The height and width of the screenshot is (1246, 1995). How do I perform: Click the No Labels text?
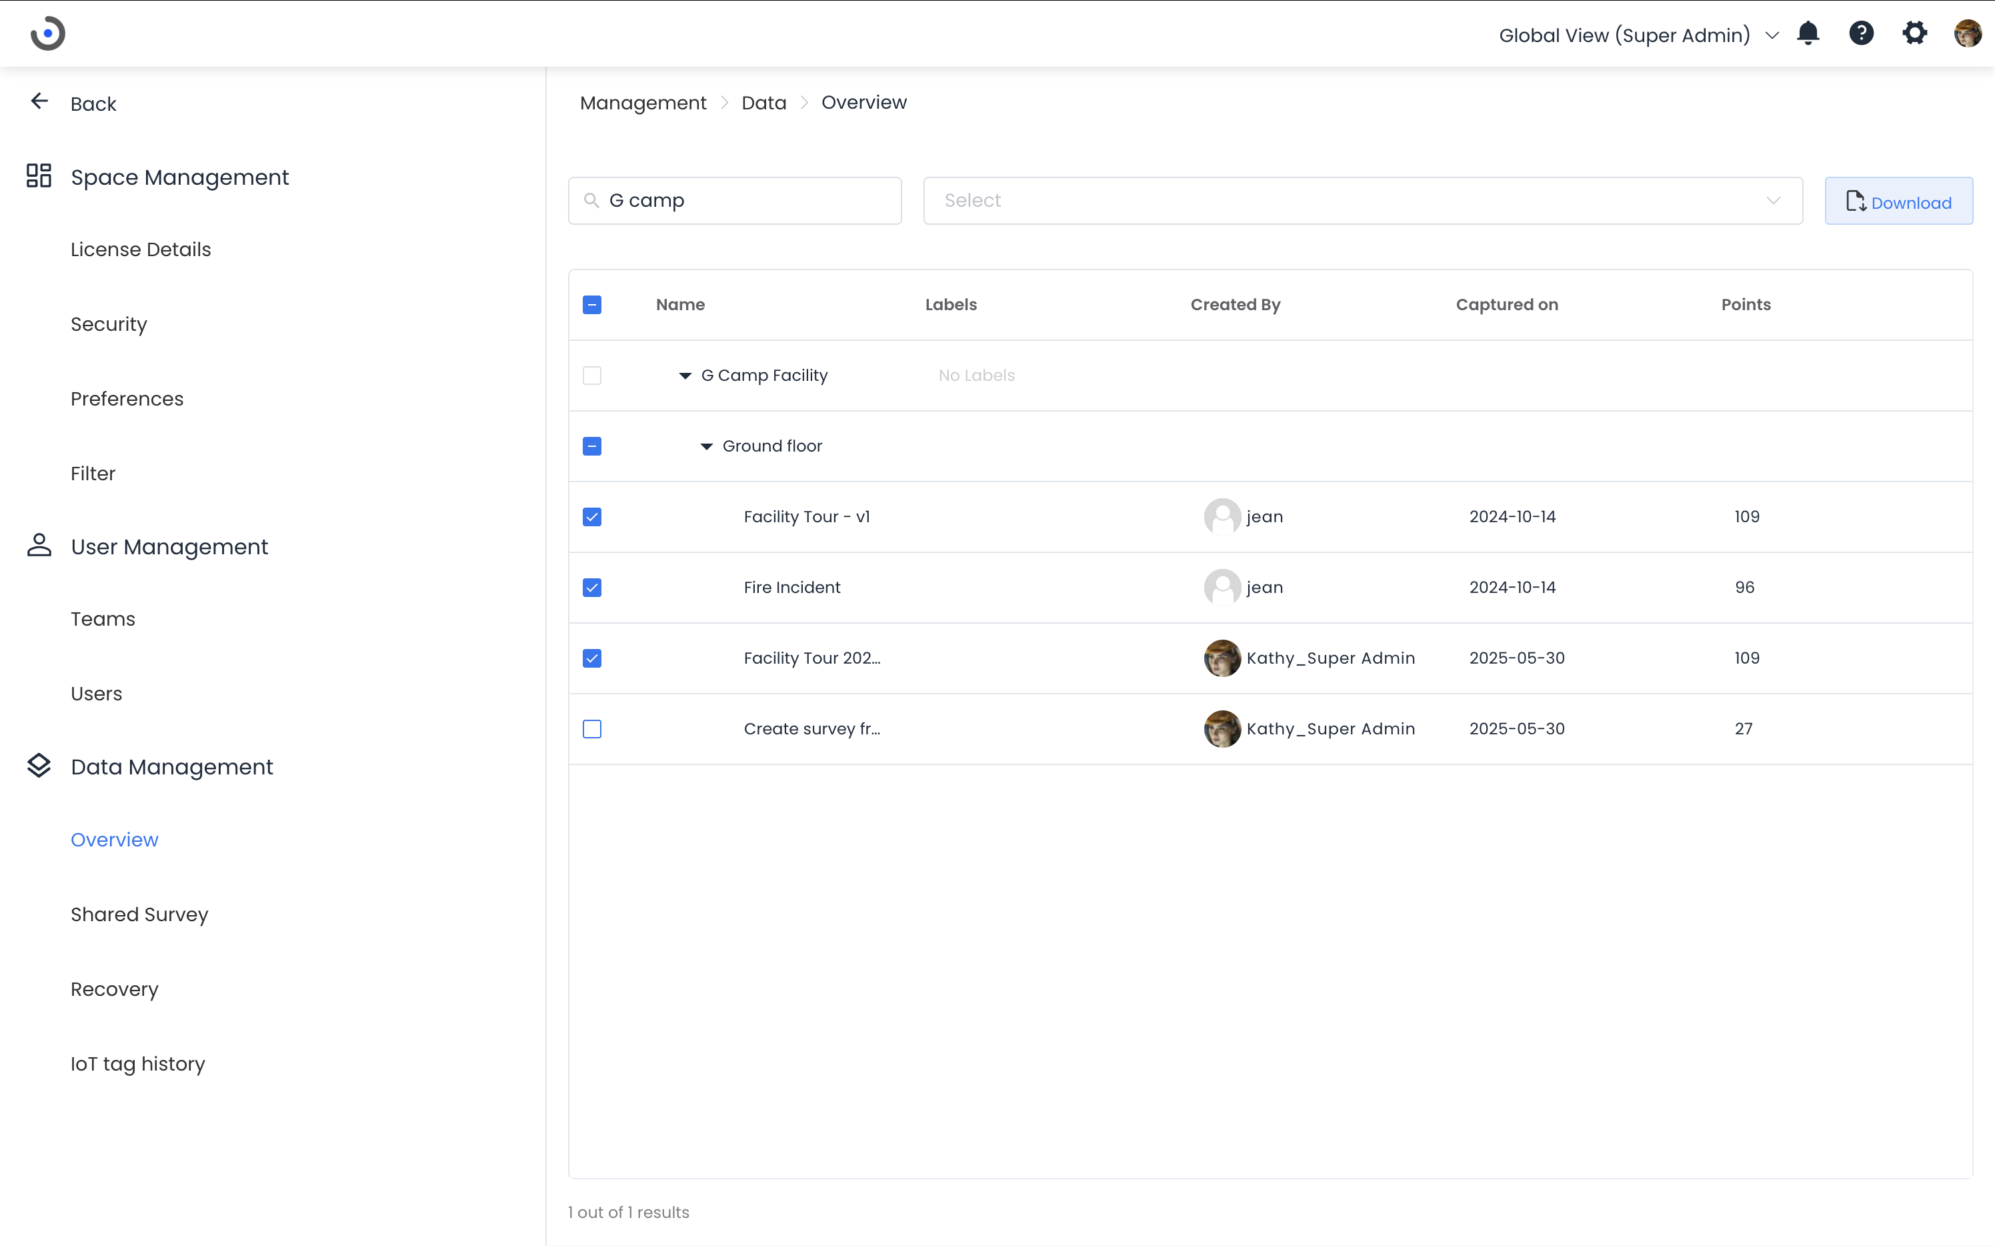click(976, 376)
